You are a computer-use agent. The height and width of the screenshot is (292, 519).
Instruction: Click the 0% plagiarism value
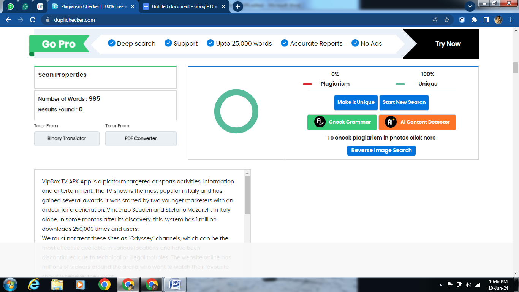[x=335, y=74]
